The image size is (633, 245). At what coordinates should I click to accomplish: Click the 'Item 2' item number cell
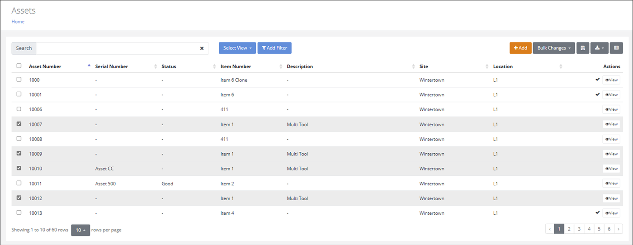point(227,184)
